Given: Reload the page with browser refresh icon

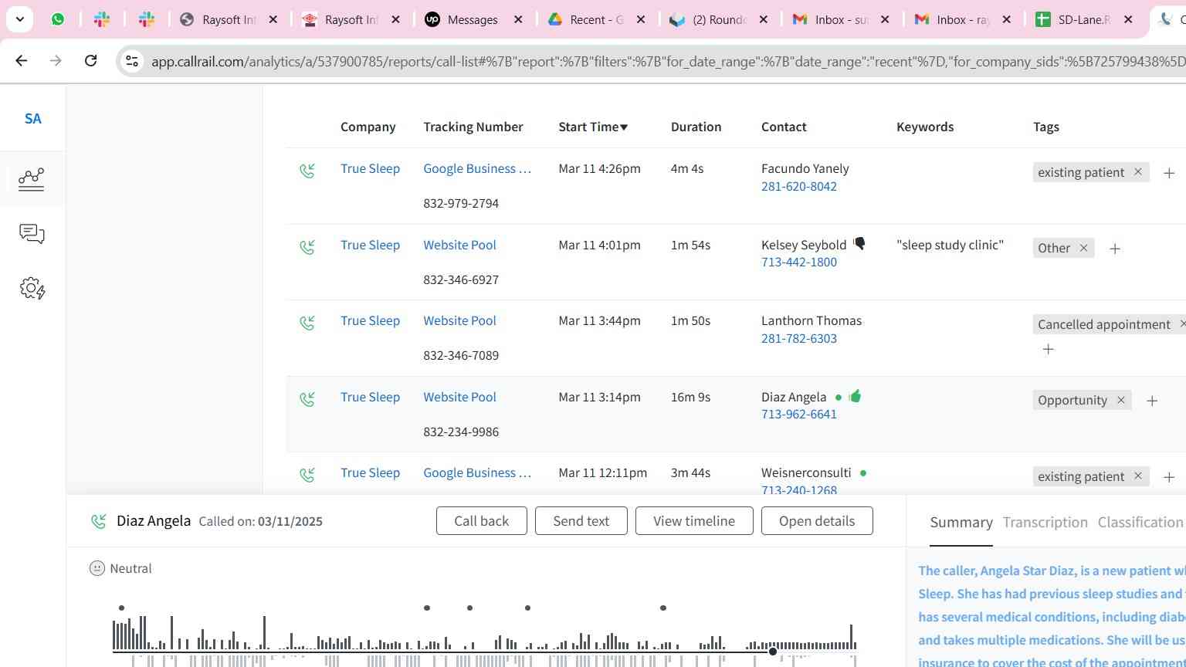Looking at the screenshot, I should [x=90, y=60].
